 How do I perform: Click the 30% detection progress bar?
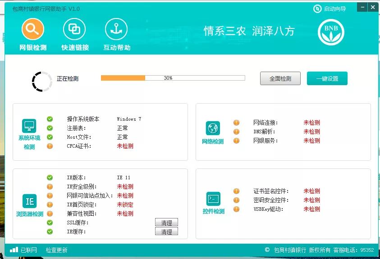(173, 78)
